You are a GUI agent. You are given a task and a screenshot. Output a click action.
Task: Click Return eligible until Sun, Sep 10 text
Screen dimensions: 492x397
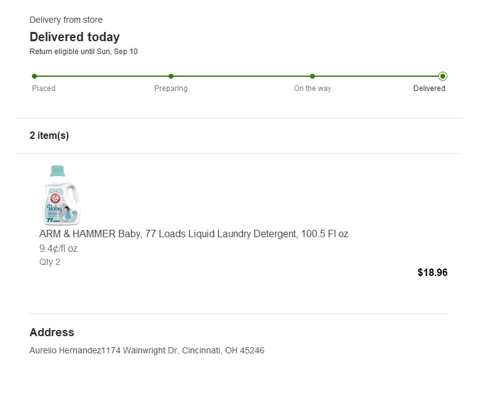click(x=84, y=52)
